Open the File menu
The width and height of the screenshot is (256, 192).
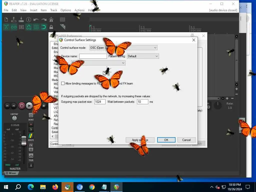[6, 10]
